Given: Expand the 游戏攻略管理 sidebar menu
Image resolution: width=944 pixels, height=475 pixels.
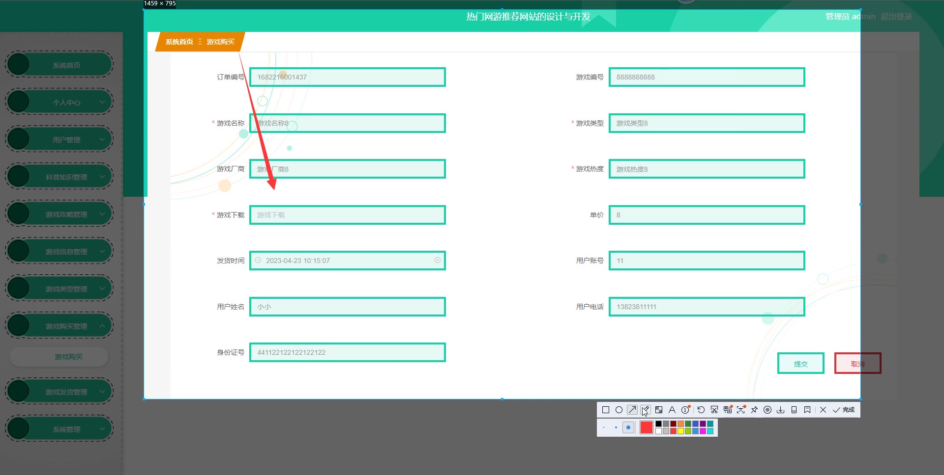Looking at the screenshot, I should (59, 214).
